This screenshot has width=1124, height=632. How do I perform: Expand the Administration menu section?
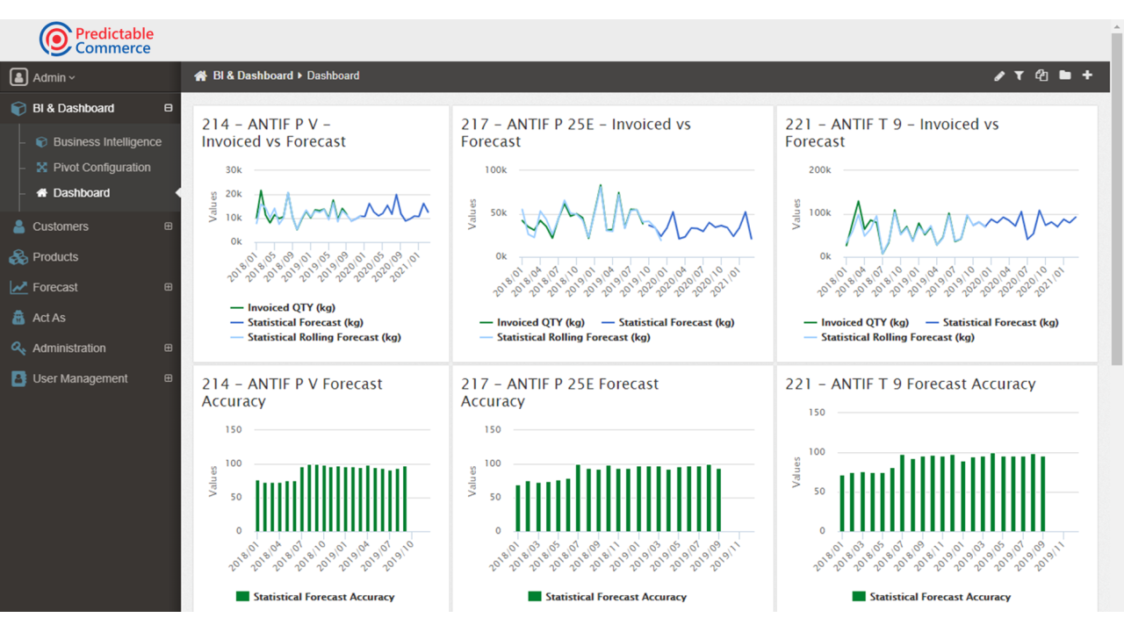pos(169,348)
